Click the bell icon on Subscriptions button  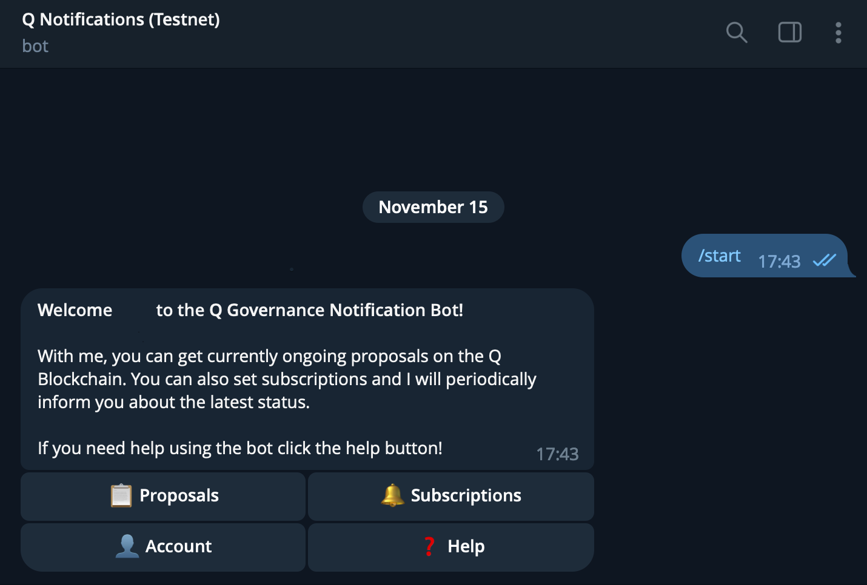coord(392,495)
